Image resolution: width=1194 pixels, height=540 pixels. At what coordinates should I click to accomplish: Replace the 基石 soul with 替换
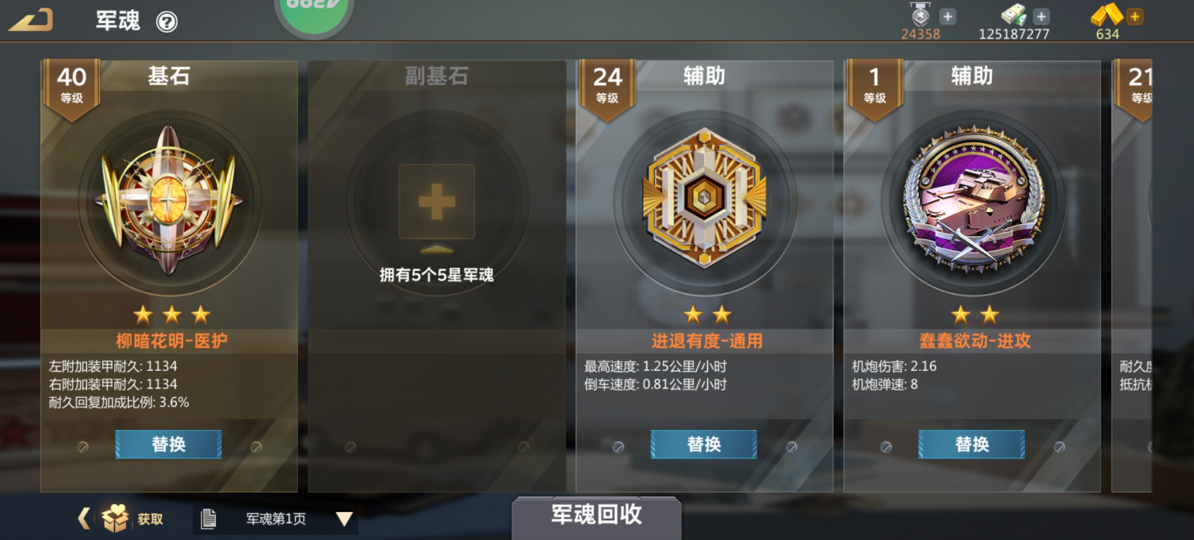tap(168, 444)
